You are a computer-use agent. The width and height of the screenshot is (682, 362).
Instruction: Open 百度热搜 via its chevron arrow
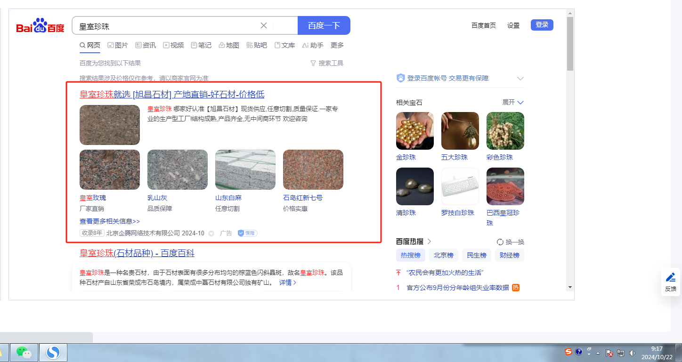429,241
